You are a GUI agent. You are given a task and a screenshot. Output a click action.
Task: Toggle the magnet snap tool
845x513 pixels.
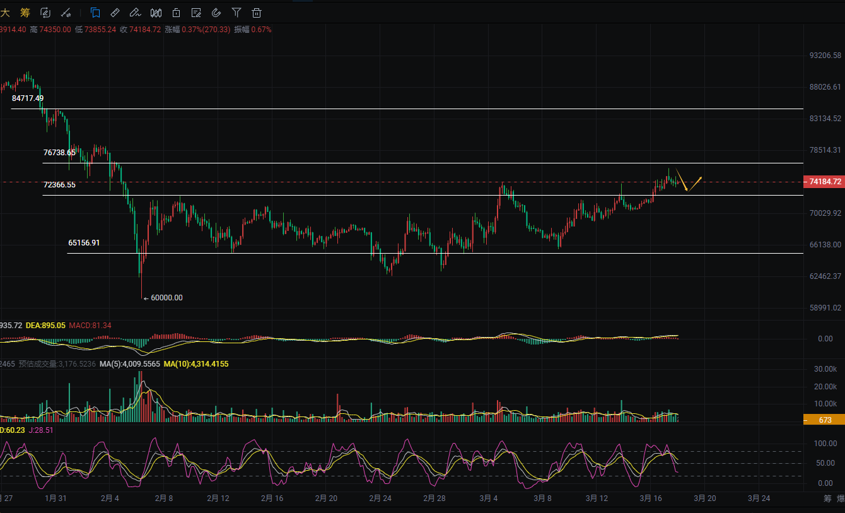click(x=216, y=12)
